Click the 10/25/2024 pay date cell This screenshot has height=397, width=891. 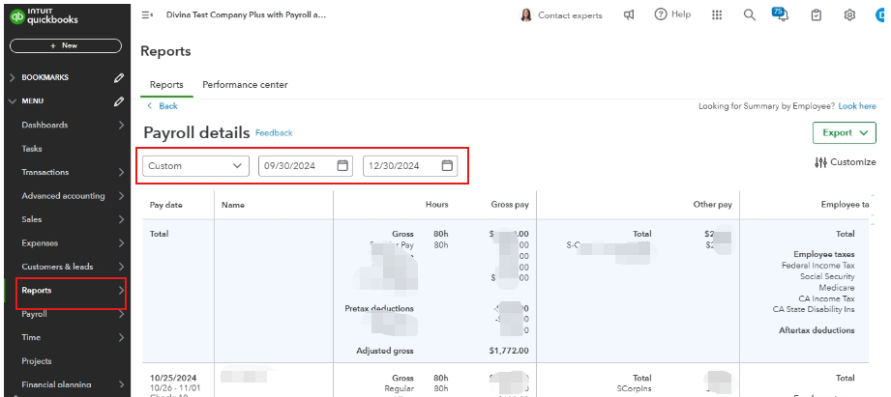pyautogui.click(x=173, y=378)
